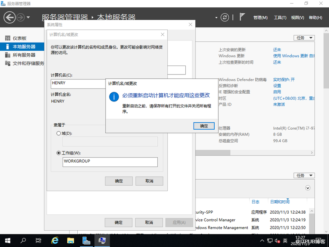The width and height of the screenshot is (329, 247).
Task: Click 确定 in 系统属性 dialog
Action: tap(118, 223)
